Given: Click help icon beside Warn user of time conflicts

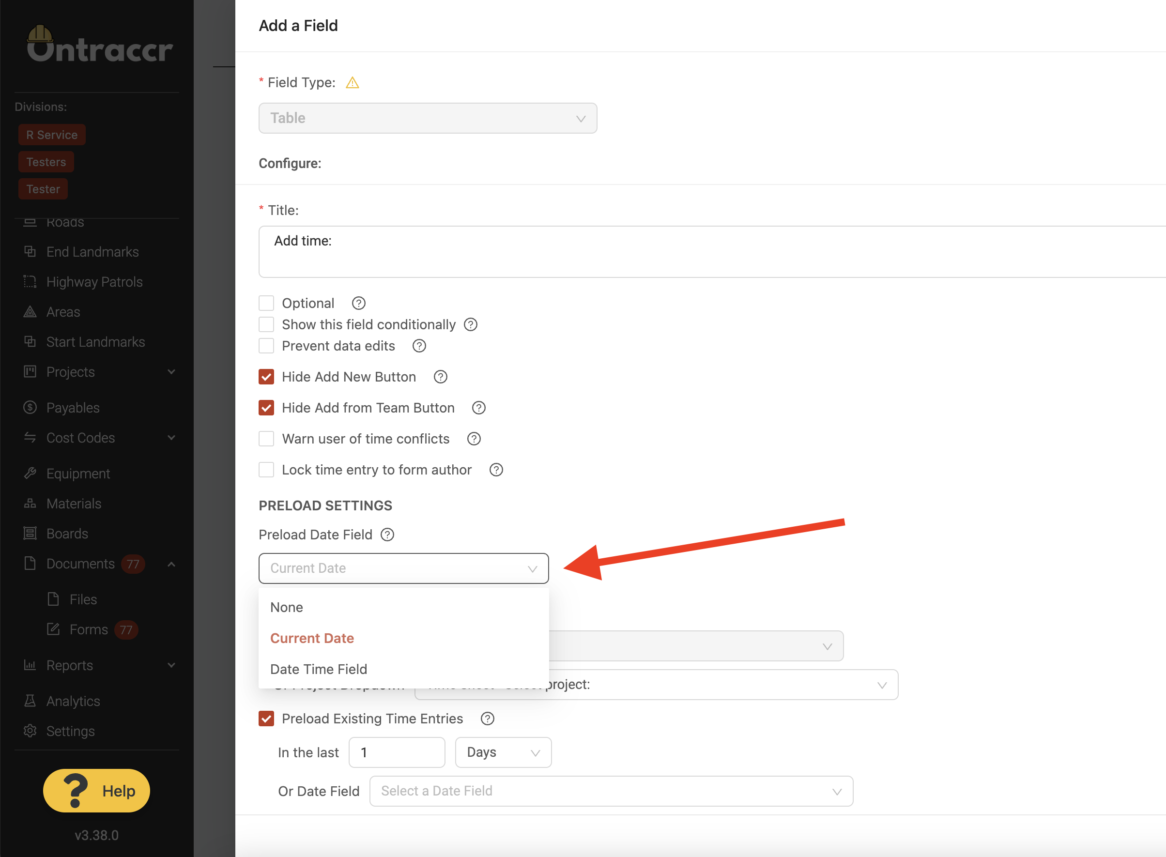Looking at the screenshot, I should (x=474, y=439).
